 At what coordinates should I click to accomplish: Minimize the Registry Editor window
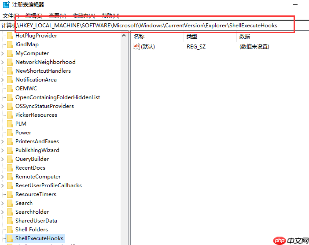point(295,4)
